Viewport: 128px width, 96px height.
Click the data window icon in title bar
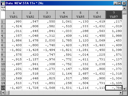3,3
